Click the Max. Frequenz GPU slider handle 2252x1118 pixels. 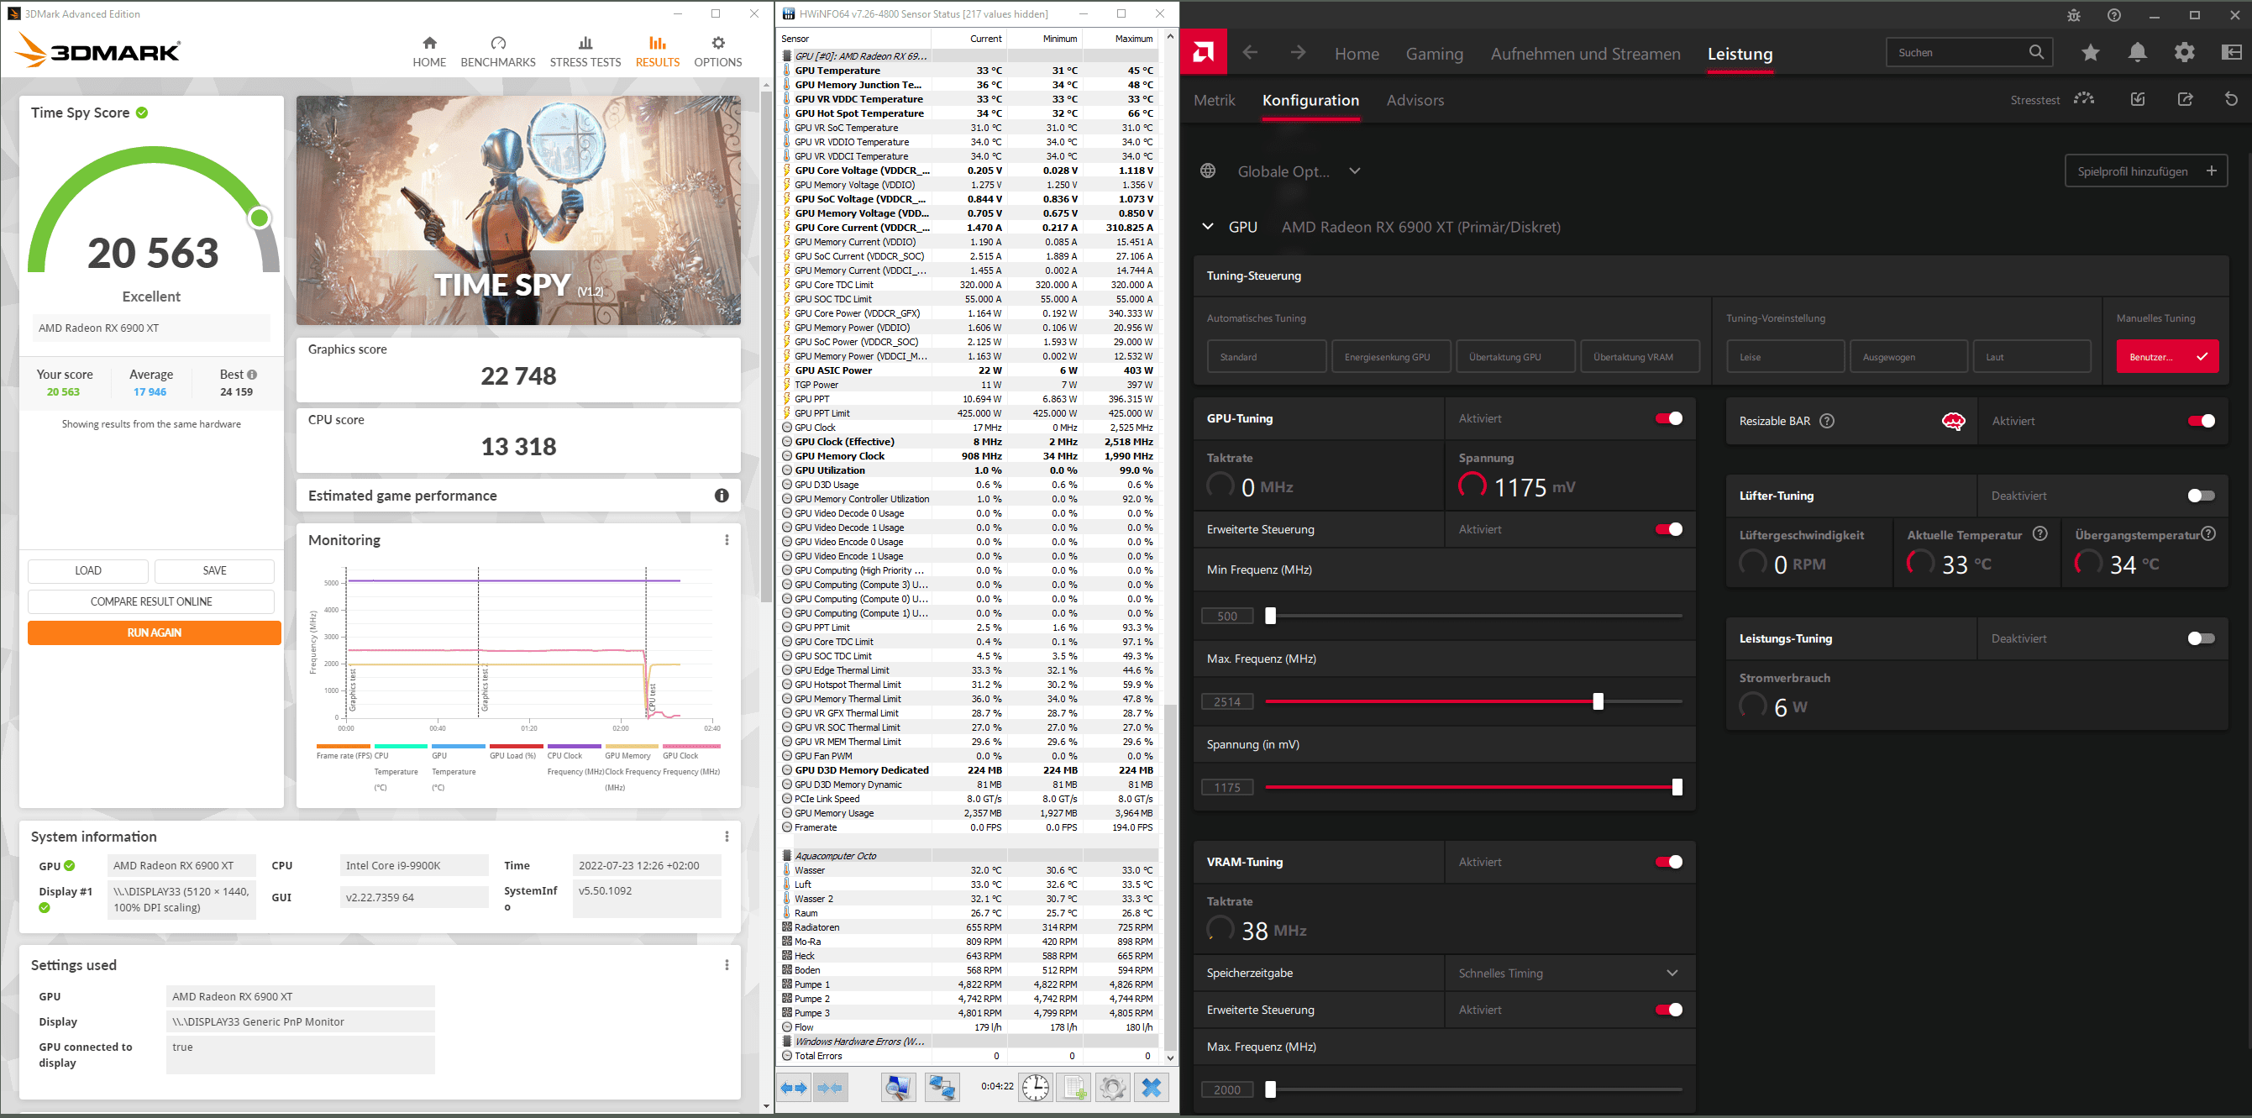pyautogui.click(x=1598, y=701)
